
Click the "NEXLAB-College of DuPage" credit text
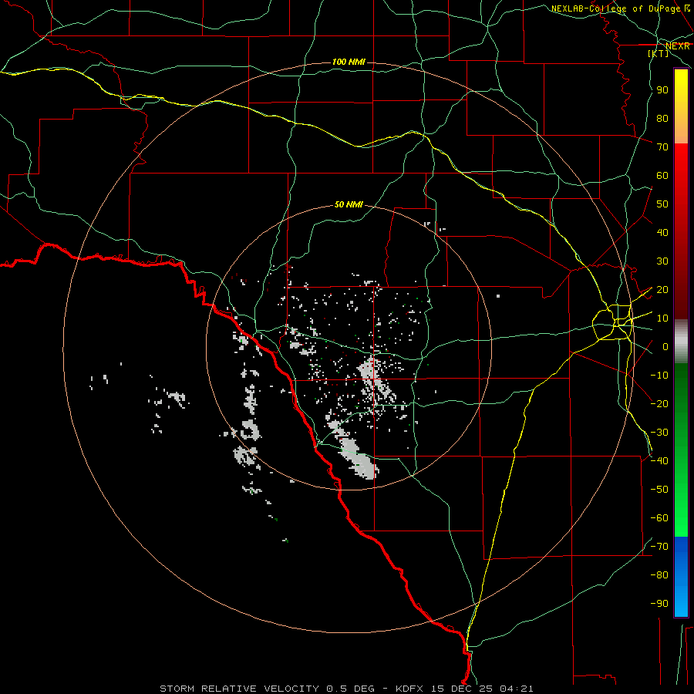coord(615,8)
